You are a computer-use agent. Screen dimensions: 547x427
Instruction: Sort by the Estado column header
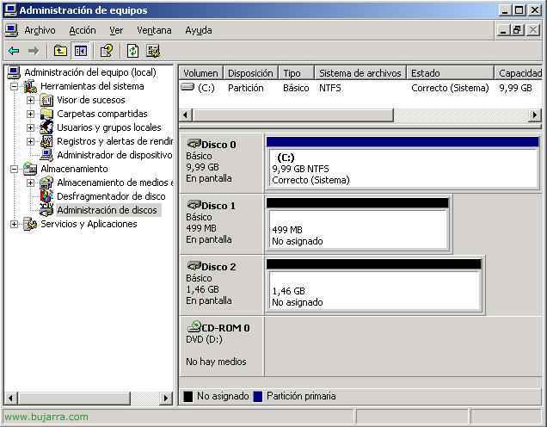(451, 73)
